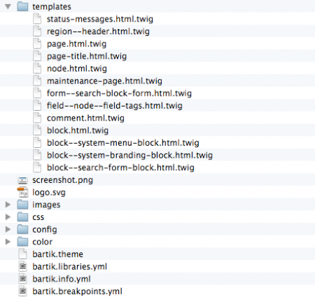Select page-title.html.twig file name
The width and height of the screenshot is (315, 297).
(x=87, y=56)
